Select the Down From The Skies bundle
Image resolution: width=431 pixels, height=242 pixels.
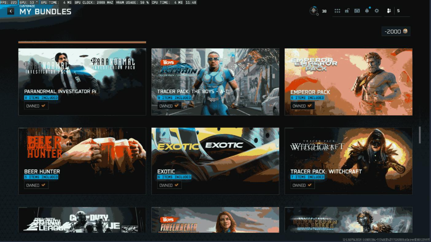pyautogui.click(x=348, y=220)
